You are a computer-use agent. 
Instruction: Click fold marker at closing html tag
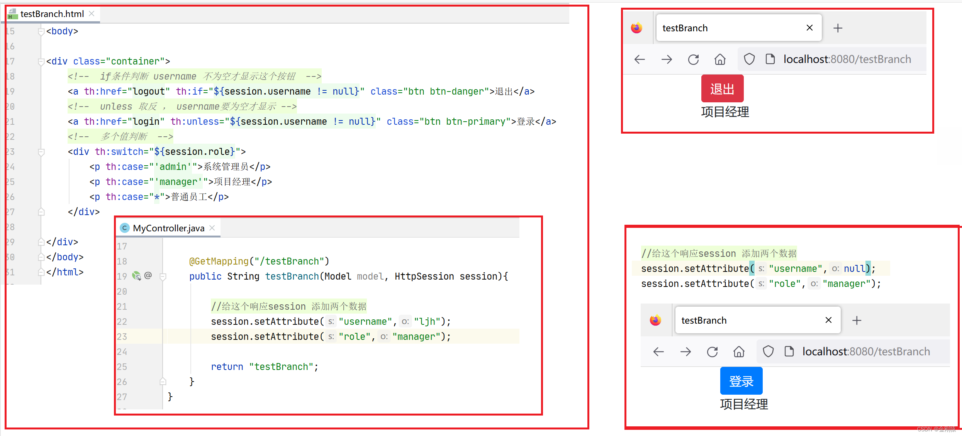point(41,272)
